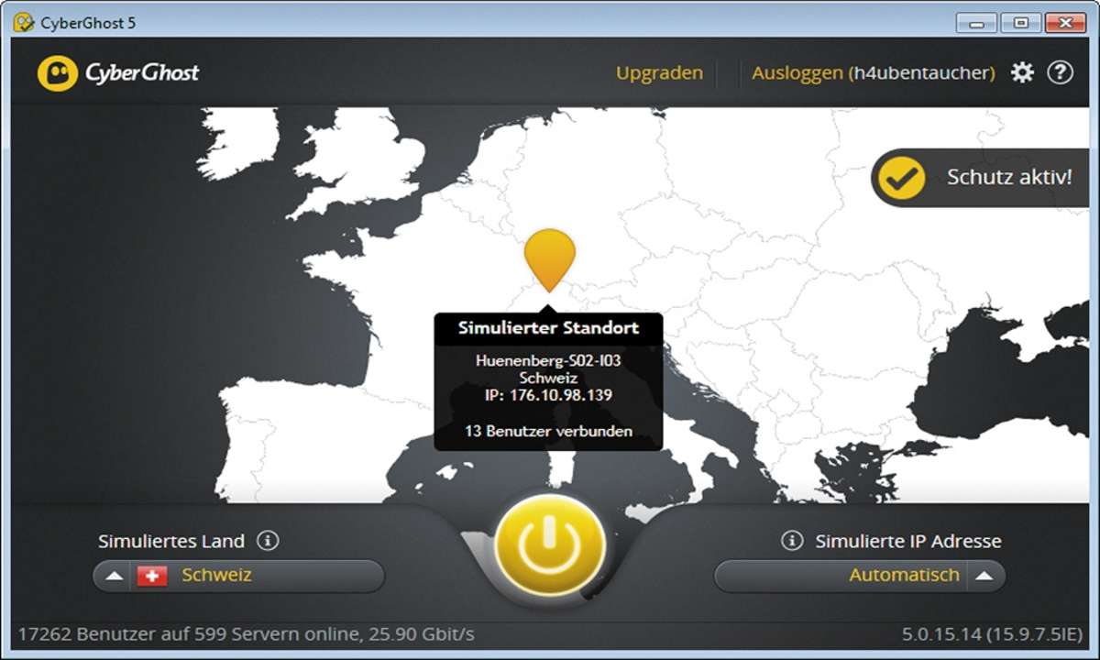Open the Schweiz country dropdown
This screenshot has width=1100, height=660.
pyautogui.click(x=238, y=576)
